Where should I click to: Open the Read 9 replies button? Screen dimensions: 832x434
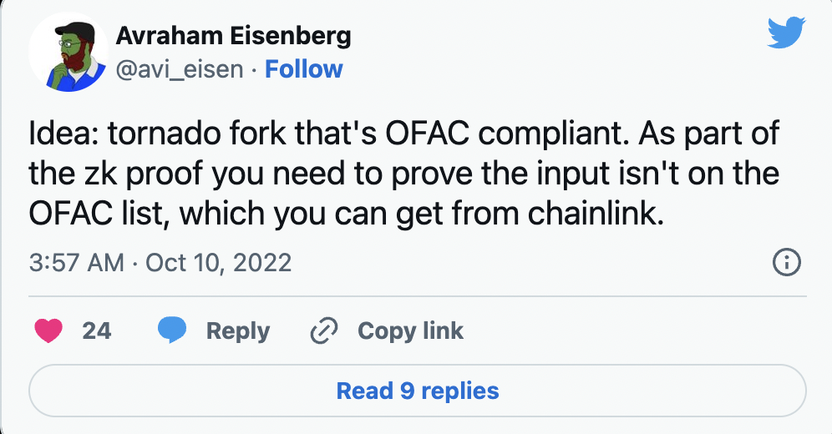tap(418, 391)
